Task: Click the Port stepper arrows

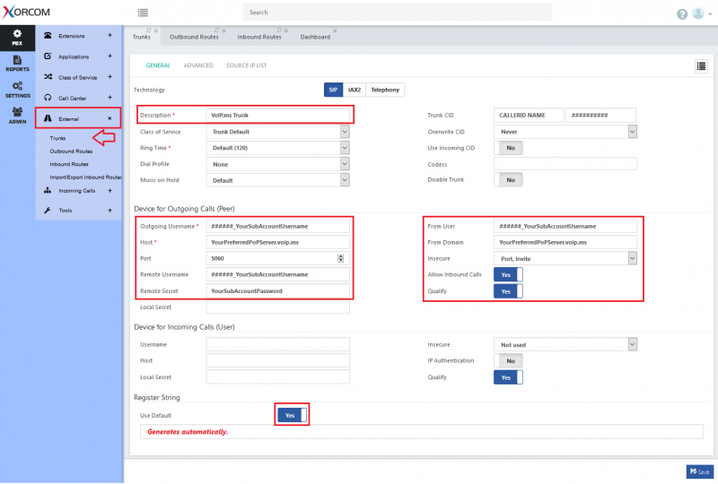Action: point(341,258)
